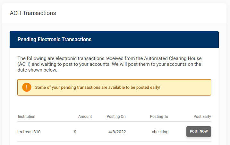Image resolution: width=230 pixels, height=145 pixels.
Task: Select the checking account cell
Action: [x=160, y=132]
